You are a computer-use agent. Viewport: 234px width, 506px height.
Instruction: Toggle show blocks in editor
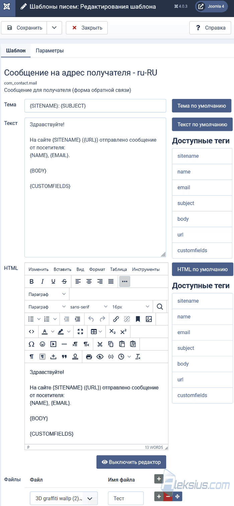click(x=42, y=357)
